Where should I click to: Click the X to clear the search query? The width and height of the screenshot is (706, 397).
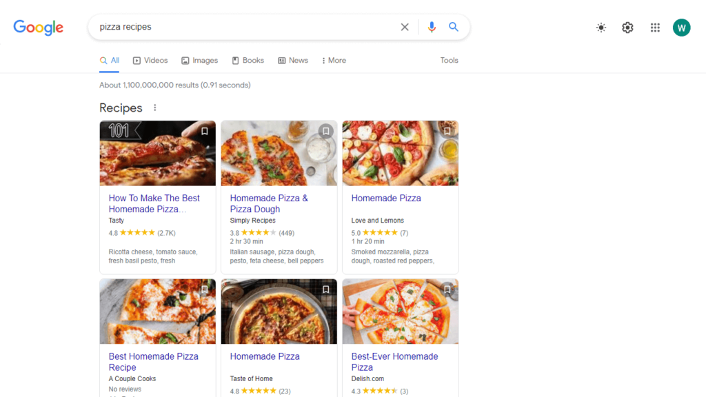(405, 27)
